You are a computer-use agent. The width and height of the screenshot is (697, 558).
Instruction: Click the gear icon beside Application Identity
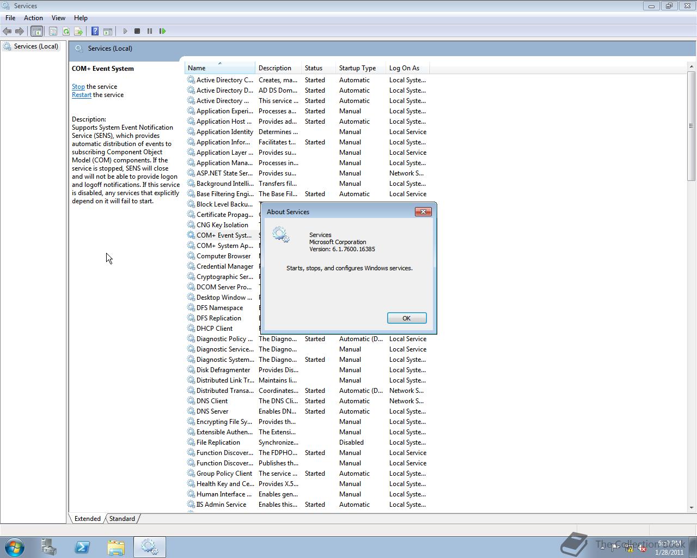[x=191, y=132]
